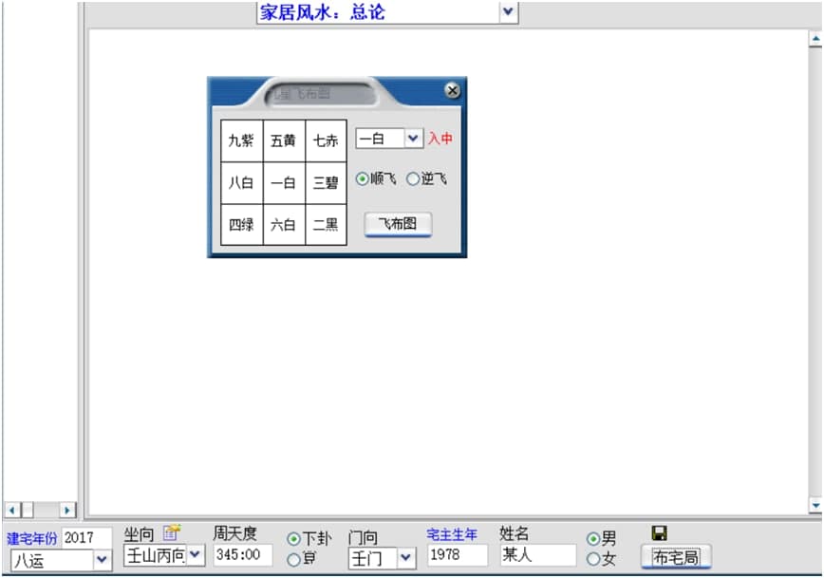Click the 姓名 label

coord(515,533)
